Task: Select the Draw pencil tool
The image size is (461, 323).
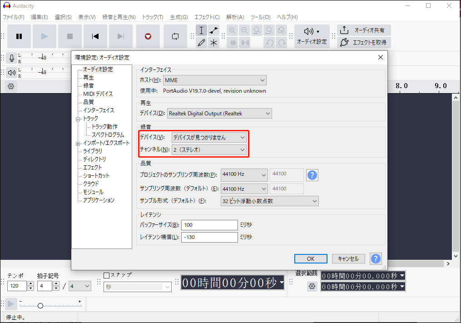Action: click(x=201, y=43)
